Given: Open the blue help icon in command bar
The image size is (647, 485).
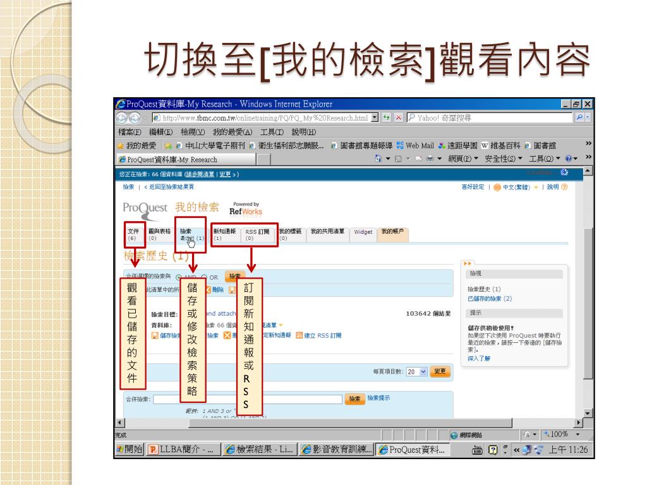Looking at the screenshot, I should coord(569,159).
